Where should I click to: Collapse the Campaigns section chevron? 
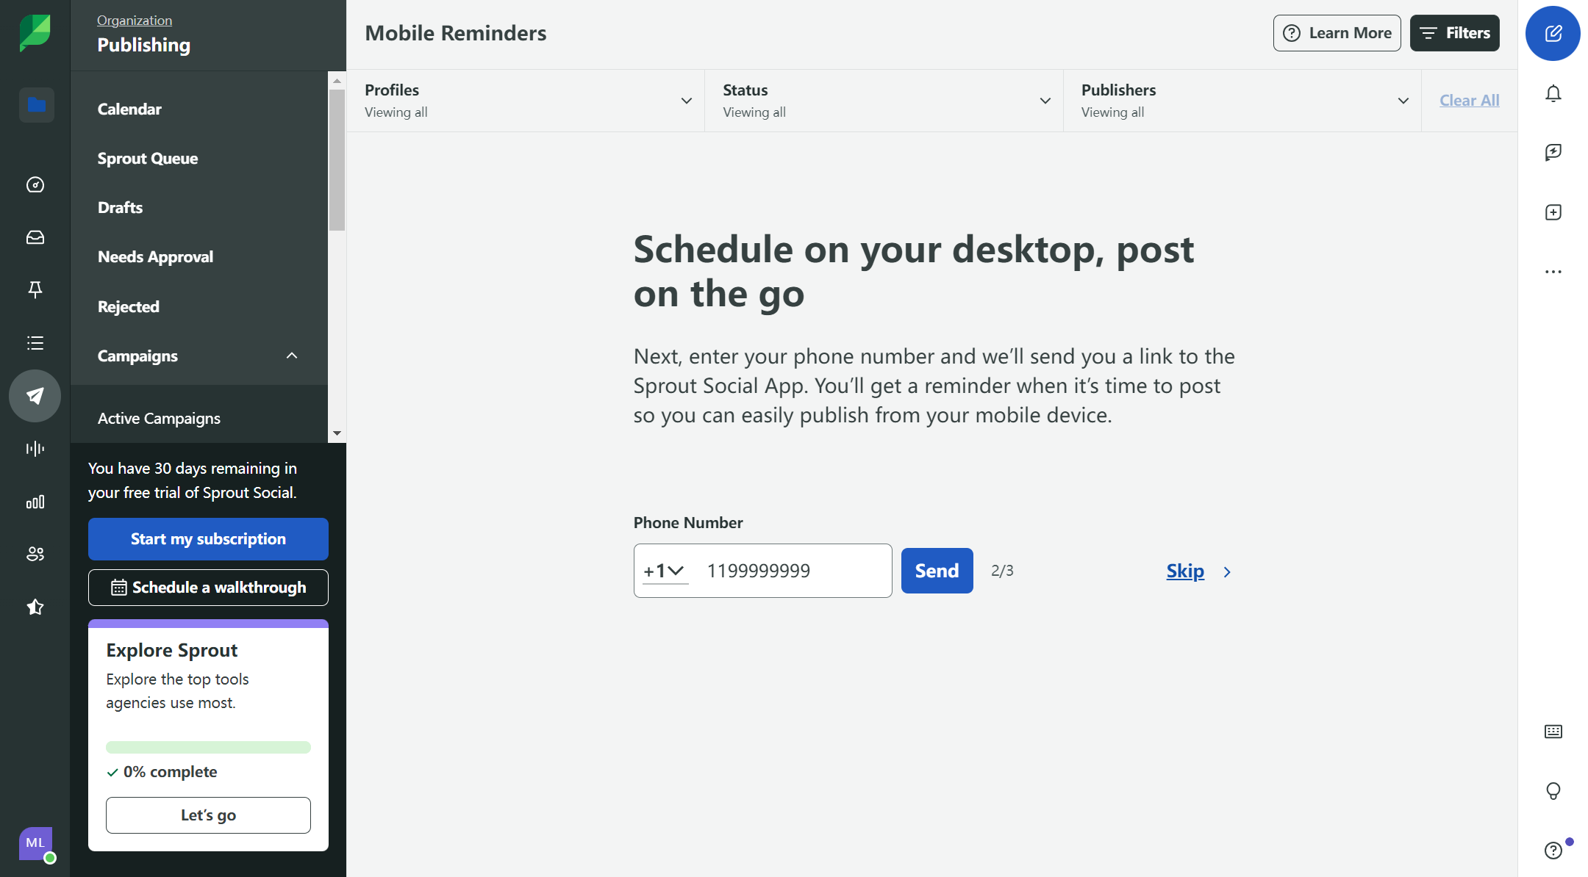(x=292, y=356)
